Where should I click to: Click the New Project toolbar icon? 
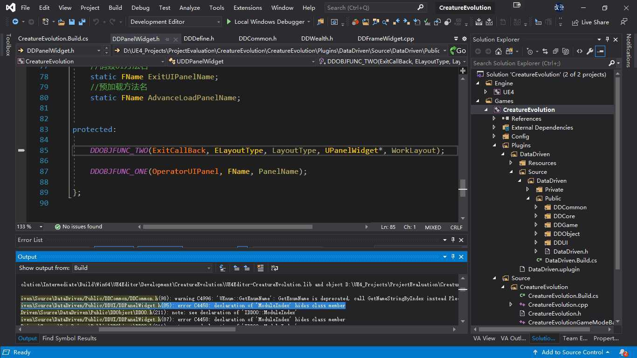pos(46,22)
